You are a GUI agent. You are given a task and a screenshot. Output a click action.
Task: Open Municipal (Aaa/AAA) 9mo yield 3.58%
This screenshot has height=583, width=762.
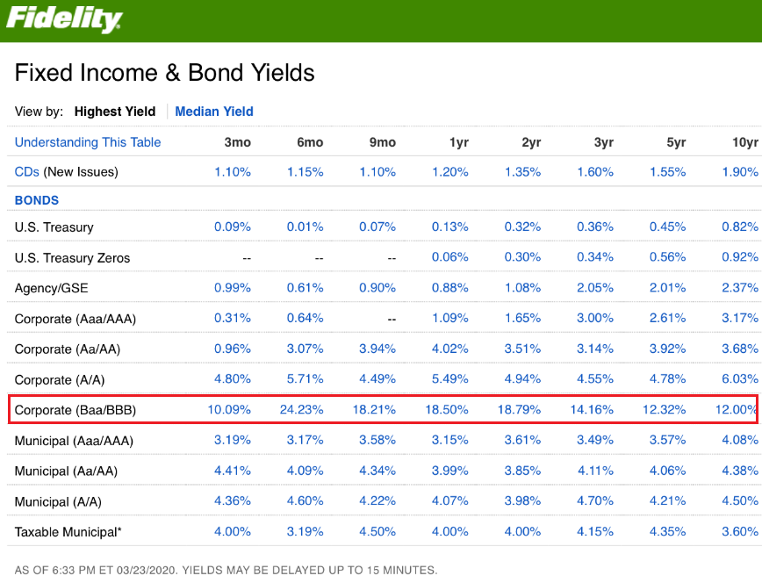point(377,441)
